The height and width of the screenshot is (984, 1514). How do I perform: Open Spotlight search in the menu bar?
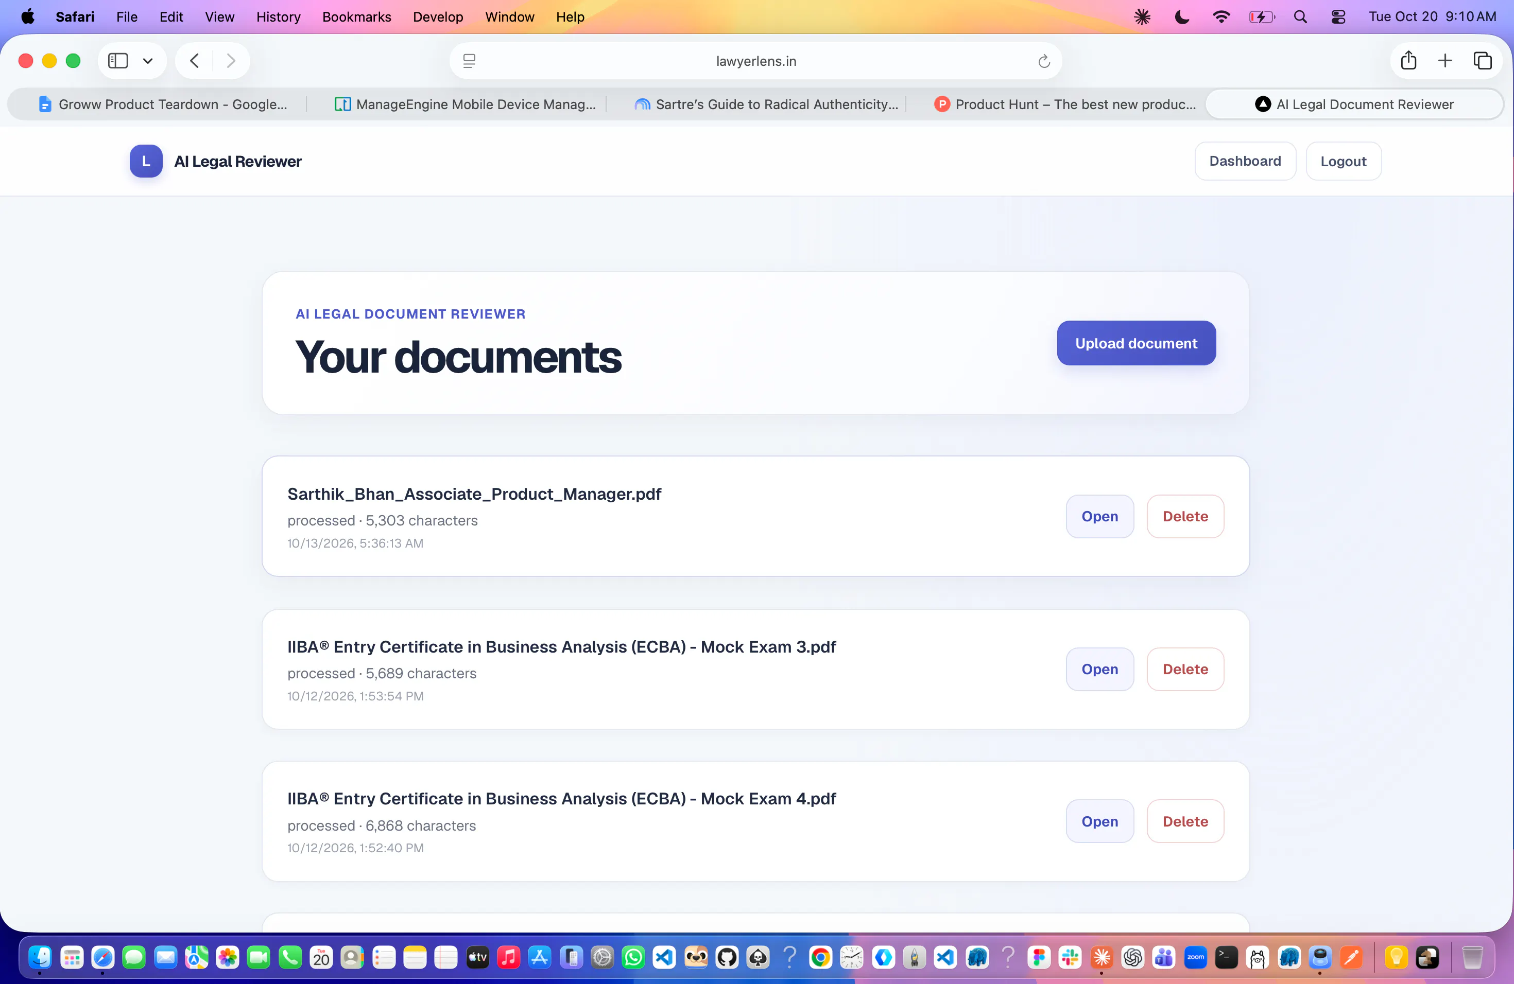1300,16
